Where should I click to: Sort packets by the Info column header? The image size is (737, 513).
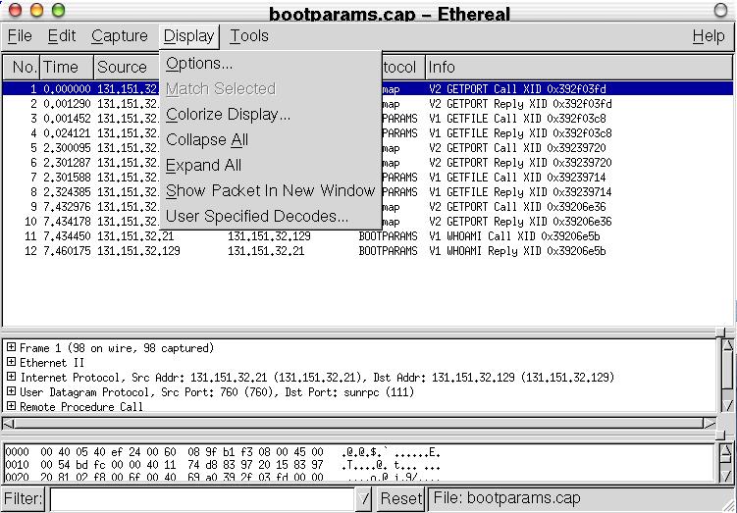pyautogui.click(x=579, y=67)
